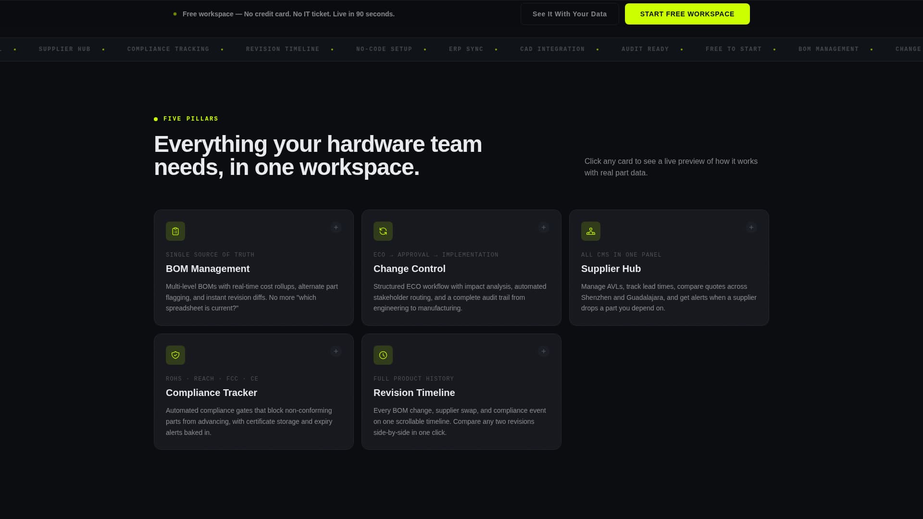Open the Change Control card title

[410, 269]
